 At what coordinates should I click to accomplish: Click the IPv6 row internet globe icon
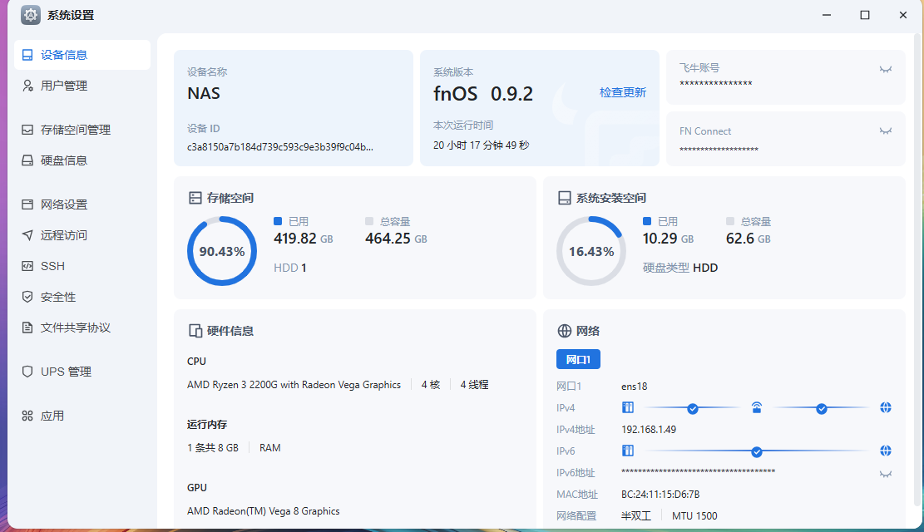pos(885,451)
